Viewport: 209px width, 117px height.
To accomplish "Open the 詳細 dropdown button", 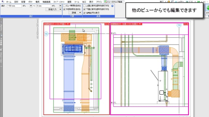I will pos(75,13).
